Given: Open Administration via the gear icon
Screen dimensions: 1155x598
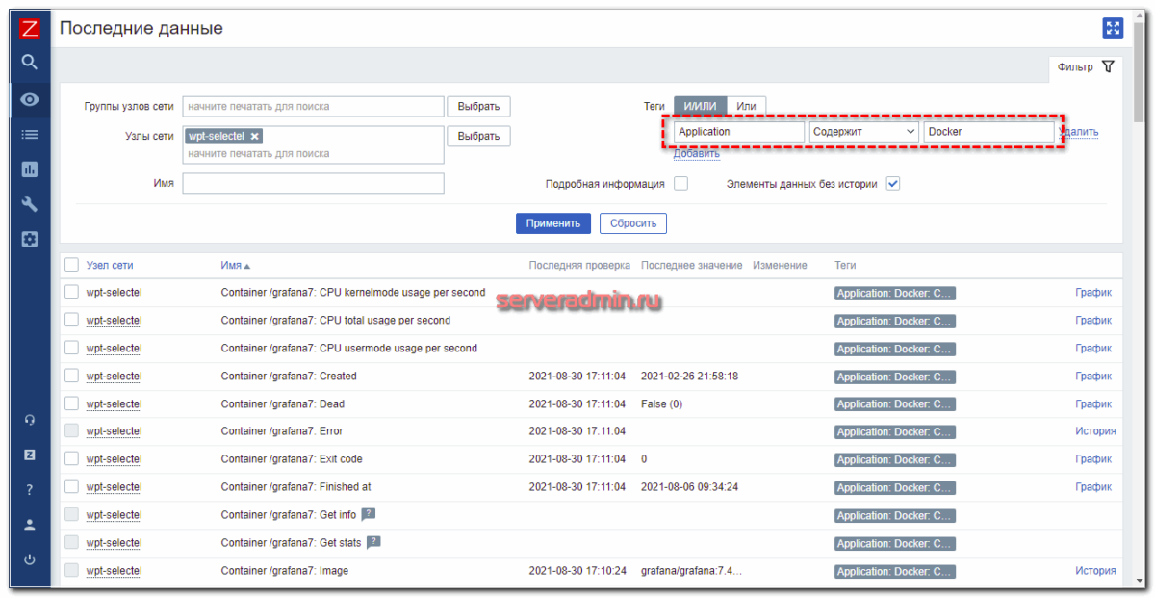Looking at the screenshot, I should click(29, 239).
